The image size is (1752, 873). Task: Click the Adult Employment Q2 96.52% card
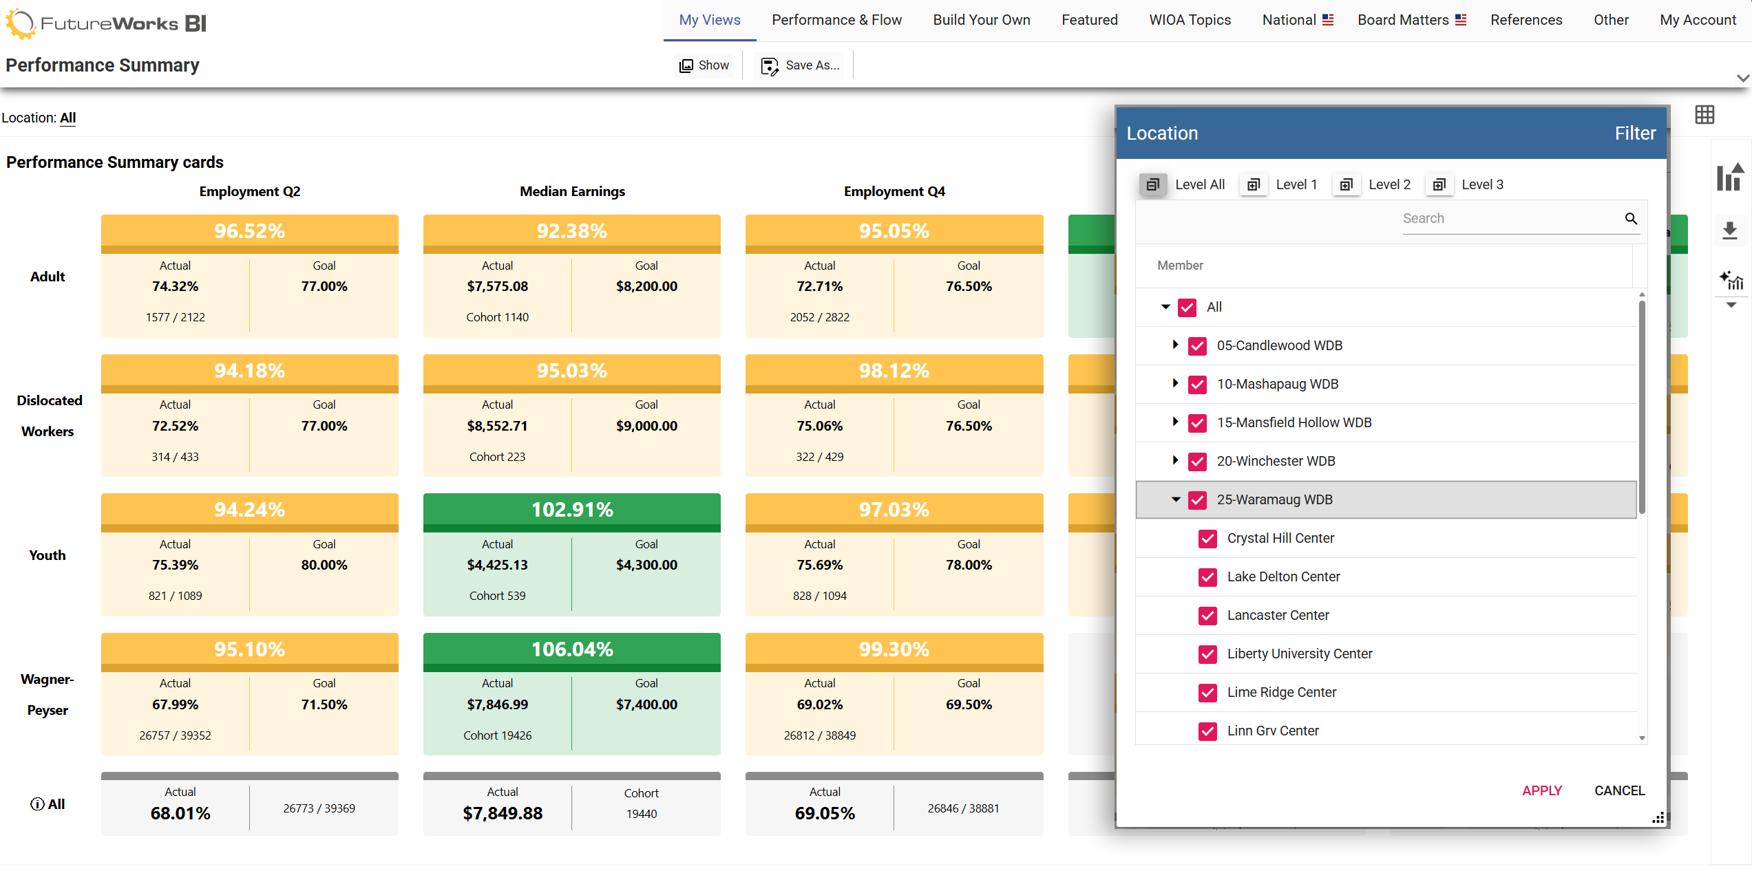point(250,276)
